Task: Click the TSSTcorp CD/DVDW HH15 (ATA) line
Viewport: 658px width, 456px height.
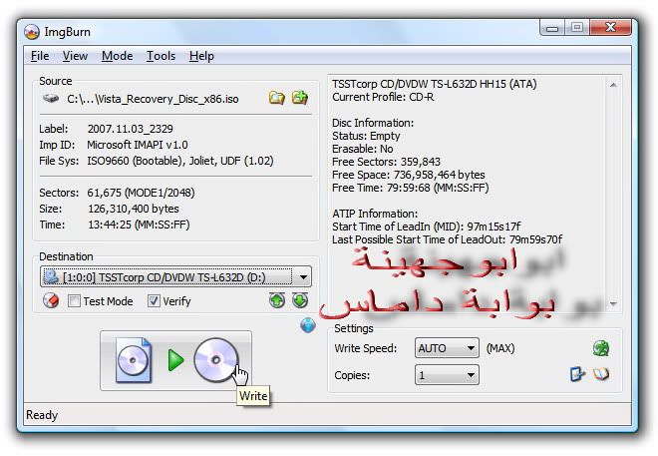Action: (x=435, y=84)
